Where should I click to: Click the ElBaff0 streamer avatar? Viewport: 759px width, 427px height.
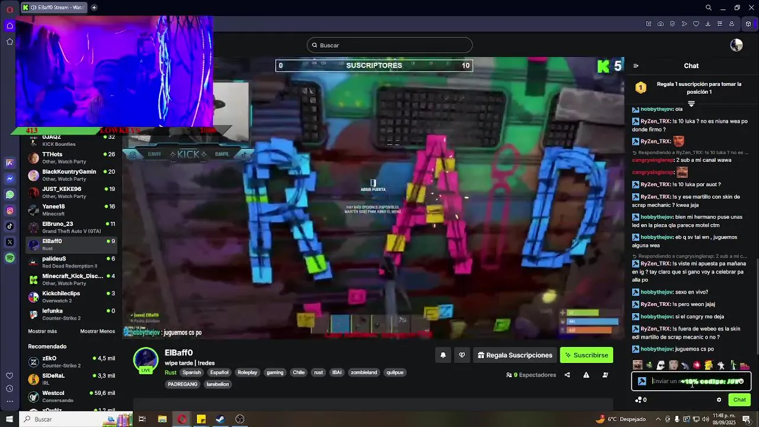pos(145,359)
